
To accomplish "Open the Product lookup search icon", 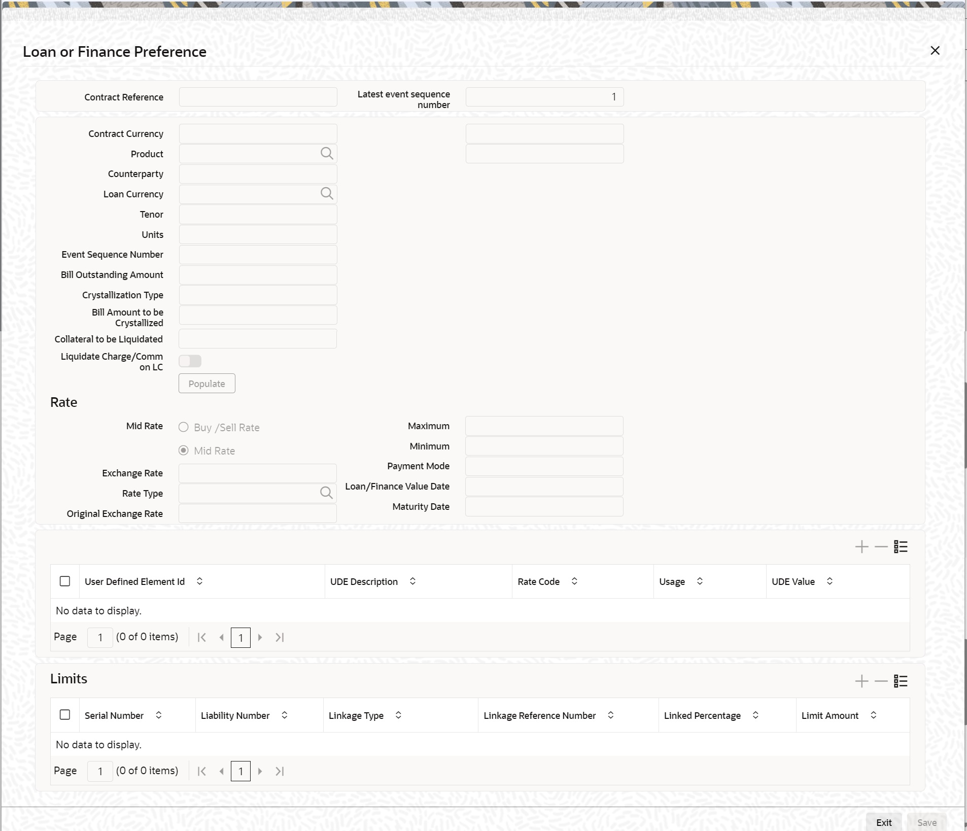I will [x=327, y=153].
